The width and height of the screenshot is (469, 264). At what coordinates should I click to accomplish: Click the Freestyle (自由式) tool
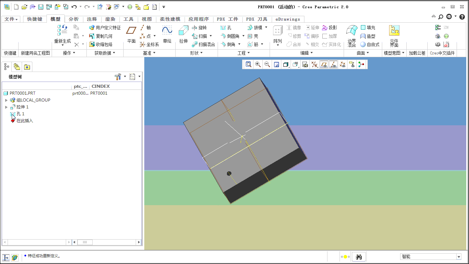[x=370, y=44]
